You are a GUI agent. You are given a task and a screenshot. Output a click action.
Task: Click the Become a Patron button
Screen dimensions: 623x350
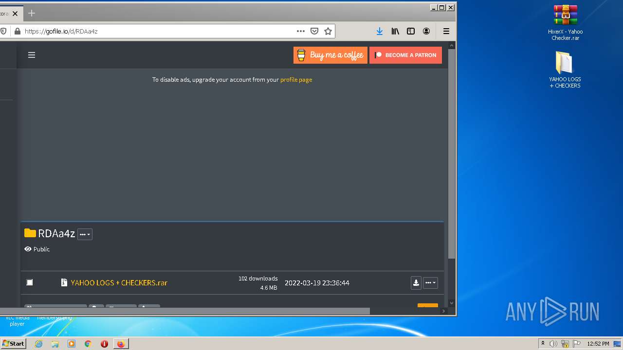(x=405, y=55)
